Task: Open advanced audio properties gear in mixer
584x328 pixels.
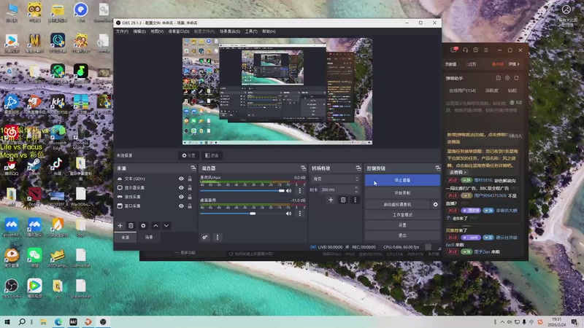Action: tap(205, 238)
